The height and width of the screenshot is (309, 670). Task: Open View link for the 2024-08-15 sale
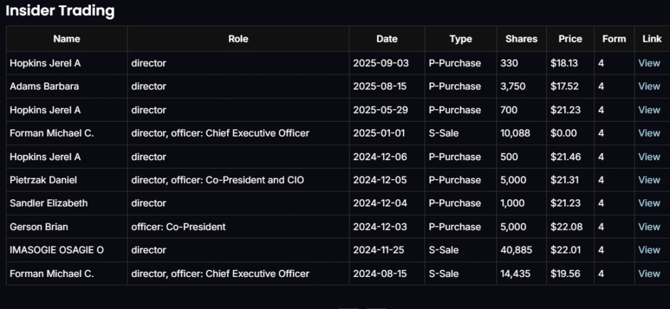(649, 274)
